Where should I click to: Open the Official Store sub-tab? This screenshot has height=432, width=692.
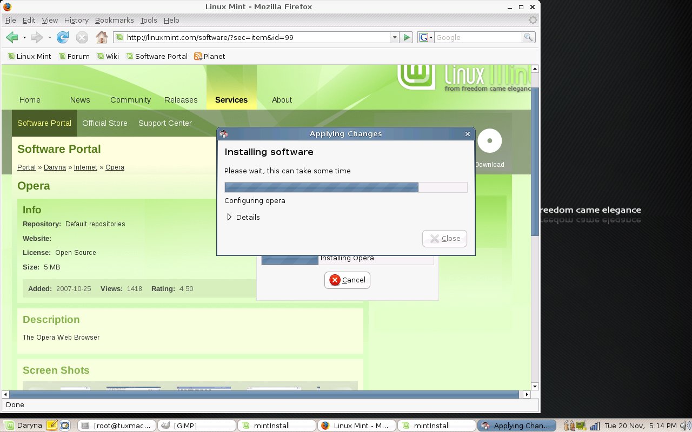(105, 123)
